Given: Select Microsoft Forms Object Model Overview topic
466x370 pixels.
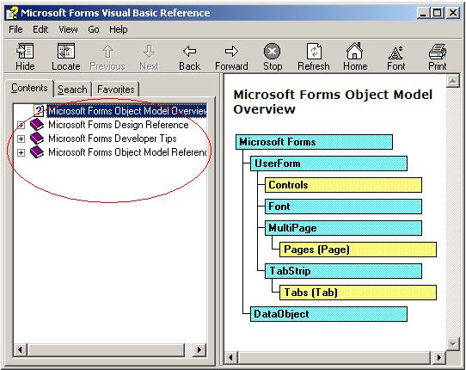Looking at the screenshot, I should pos(127,111).
